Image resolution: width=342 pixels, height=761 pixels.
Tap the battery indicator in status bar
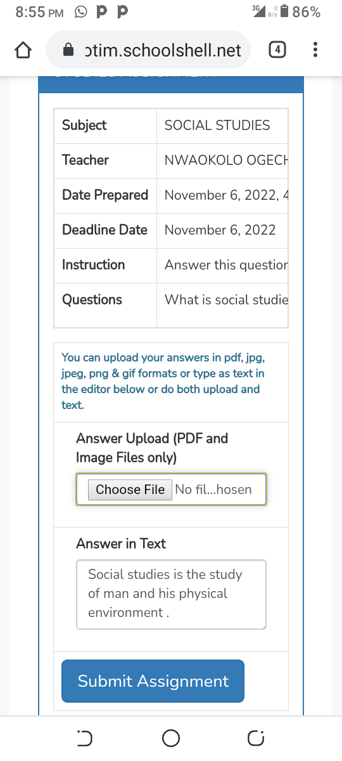click(285, 11)
